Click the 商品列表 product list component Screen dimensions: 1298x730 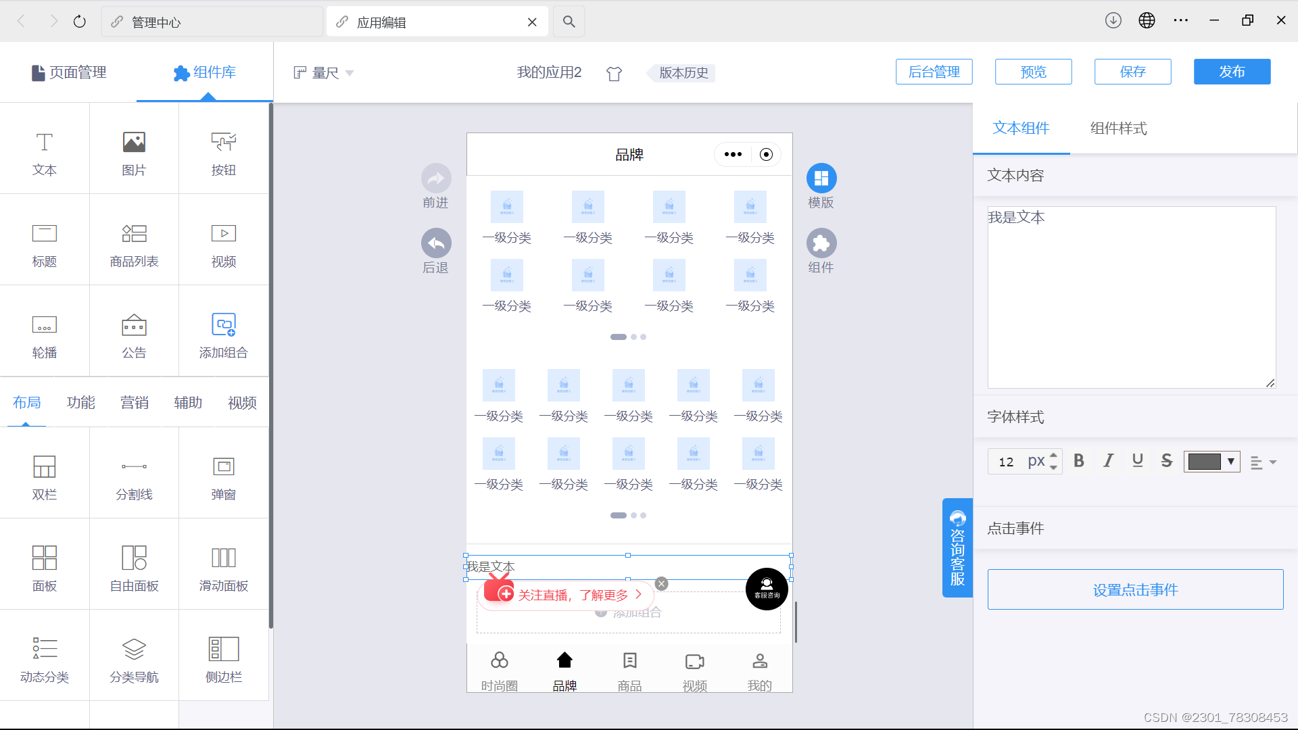click(134, 243)
